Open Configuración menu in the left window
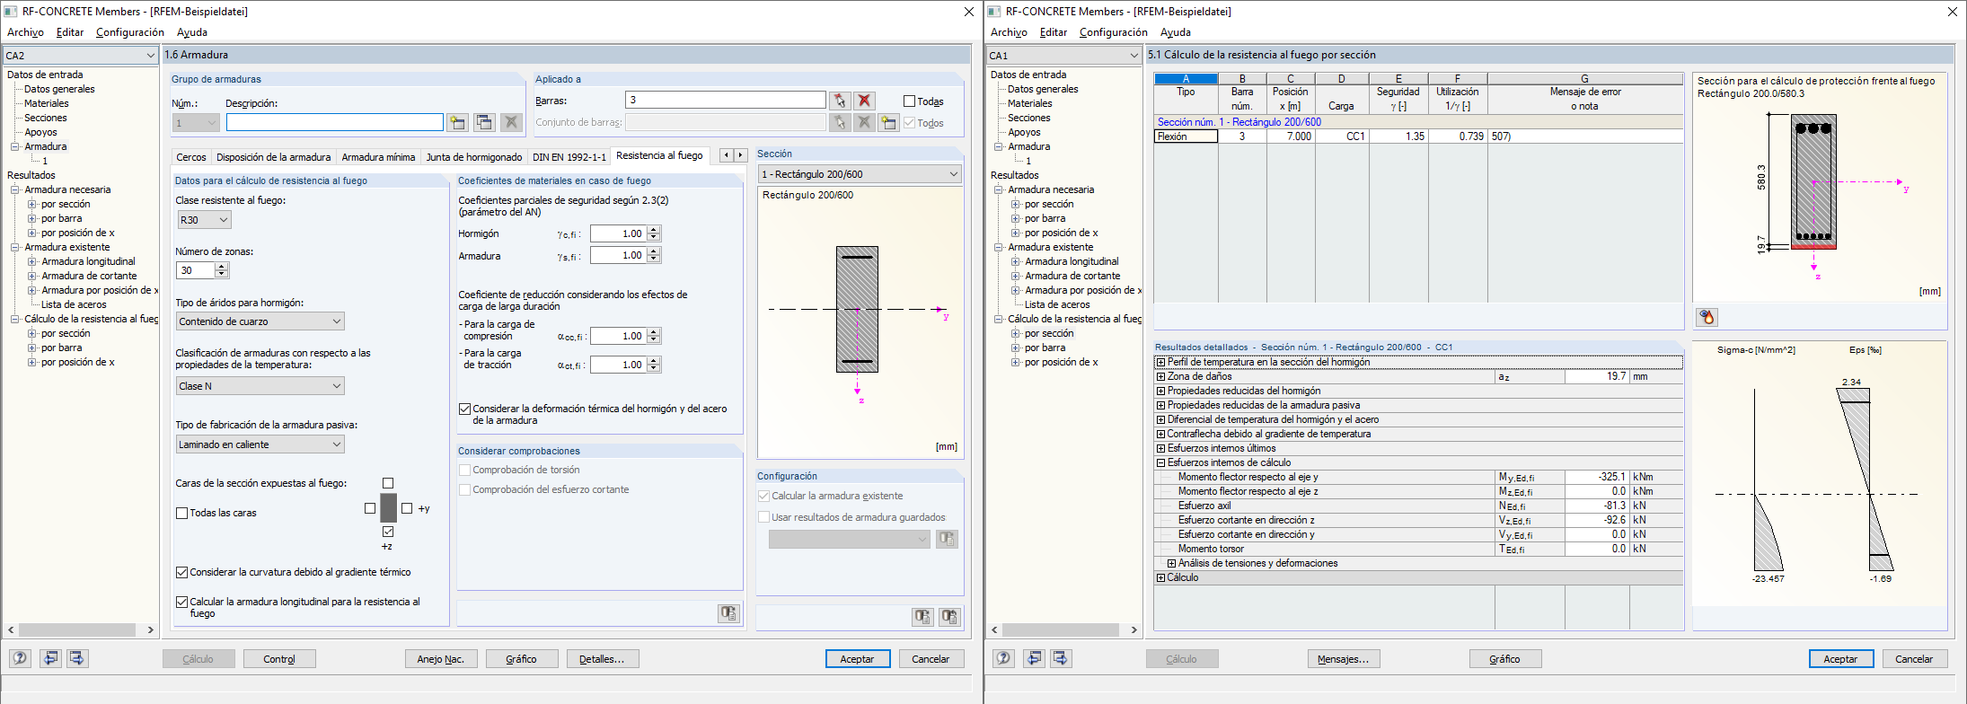 [130, 32]
